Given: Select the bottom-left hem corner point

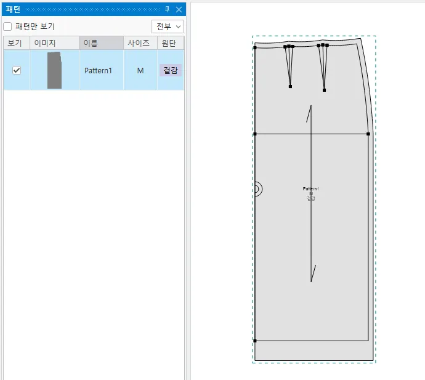Looking at the screenshot, I should [255, 341].
